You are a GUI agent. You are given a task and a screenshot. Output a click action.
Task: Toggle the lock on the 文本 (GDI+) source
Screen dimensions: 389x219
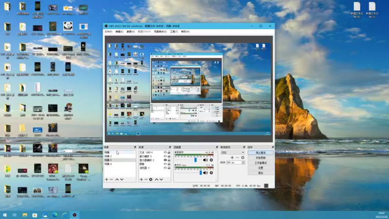(x=169, y=152)
